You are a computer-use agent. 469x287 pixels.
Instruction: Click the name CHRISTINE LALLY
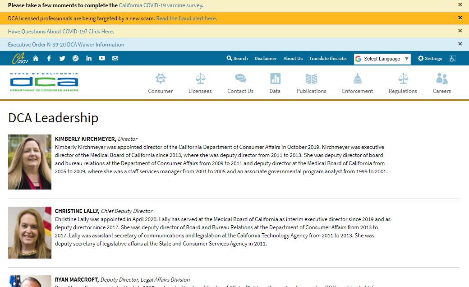tap(77, 211)
